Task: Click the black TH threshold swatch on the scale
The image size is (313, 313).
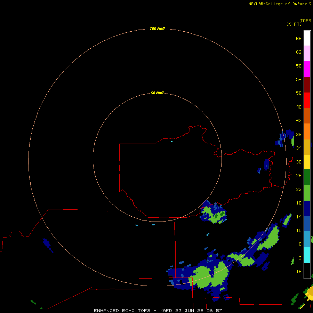Action: coord(307,271)
